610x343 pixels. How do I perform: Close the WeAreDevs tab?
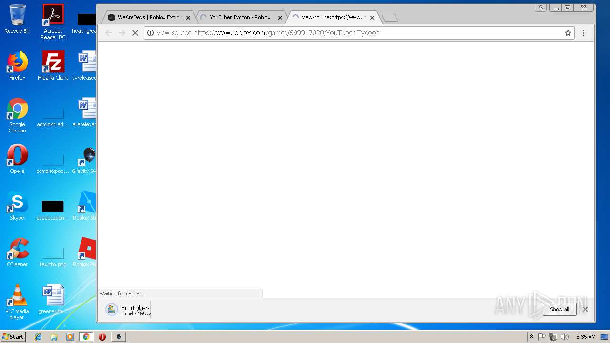pyautogui.click(x=188, y=18)
